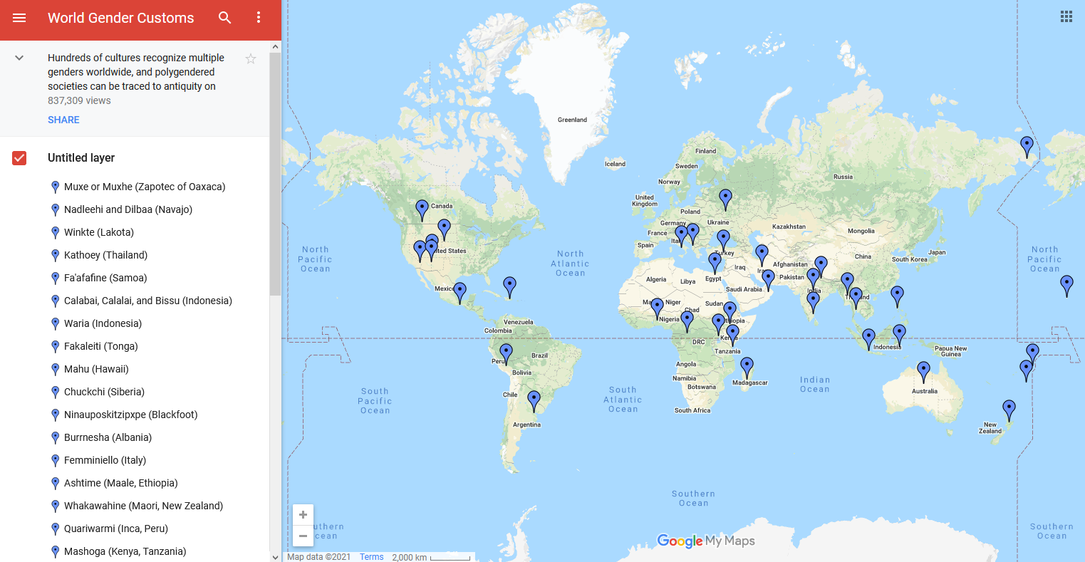Image resolution: width=1085 pixels, height=562 pixels.
Task: Click the map pin on Madagascar
Action: 747,367
